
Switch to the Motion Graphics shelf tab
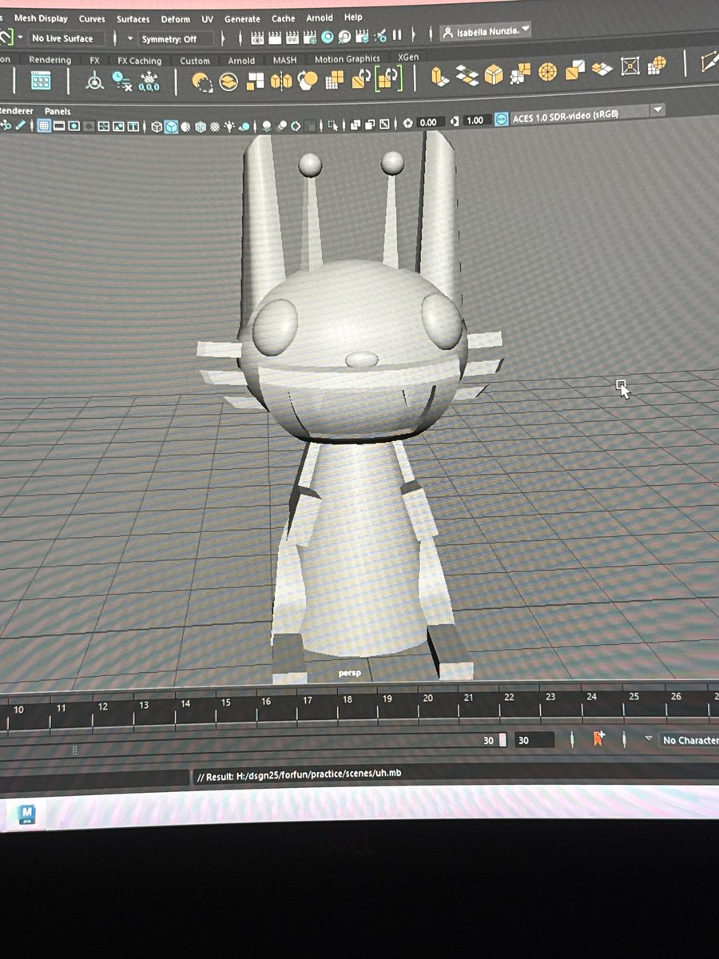[347, 59]
